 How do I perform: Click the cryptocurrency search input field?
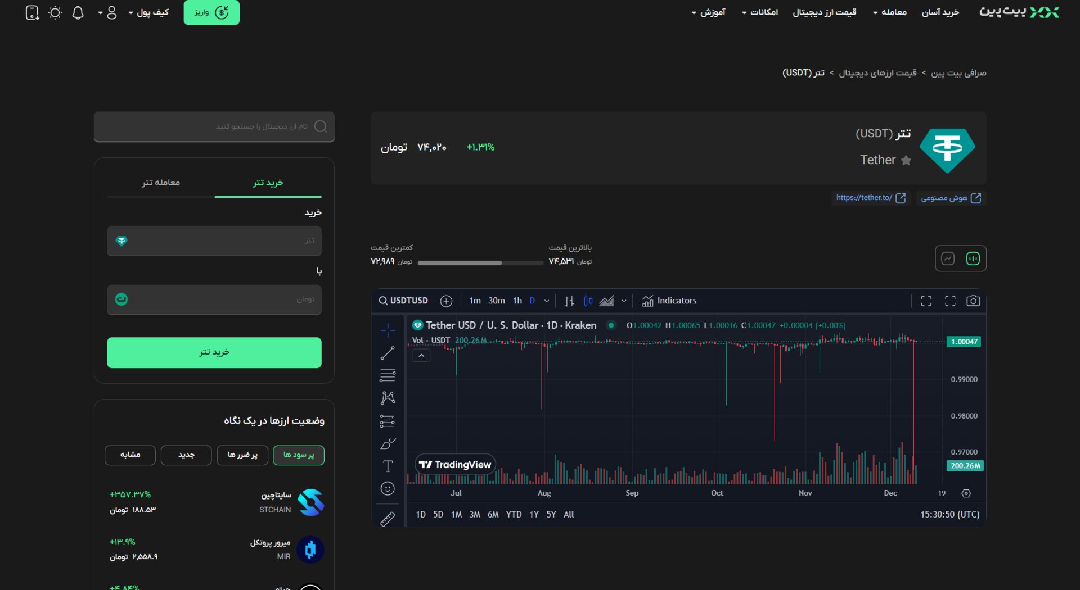pos(214,127)
